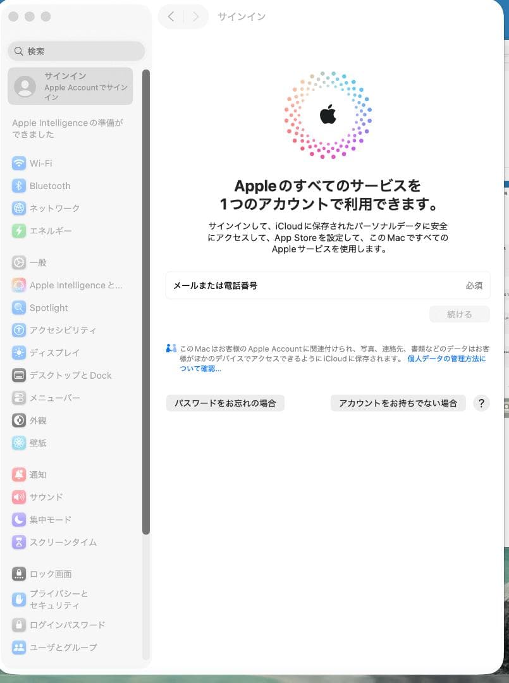Click the ディスプレイ label text

coord(54,353)
